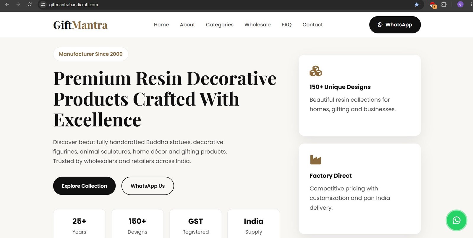Click the browser forward arrow
The height and width of the screenshot is (238, 473).
tap(18, 4)
